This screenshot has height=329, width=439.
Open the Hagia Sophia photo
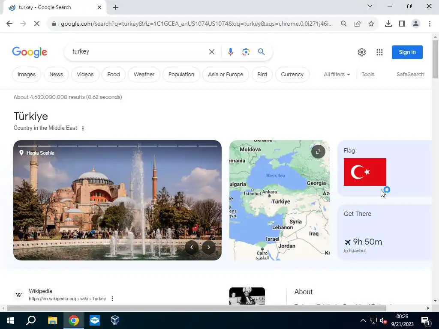117,200
